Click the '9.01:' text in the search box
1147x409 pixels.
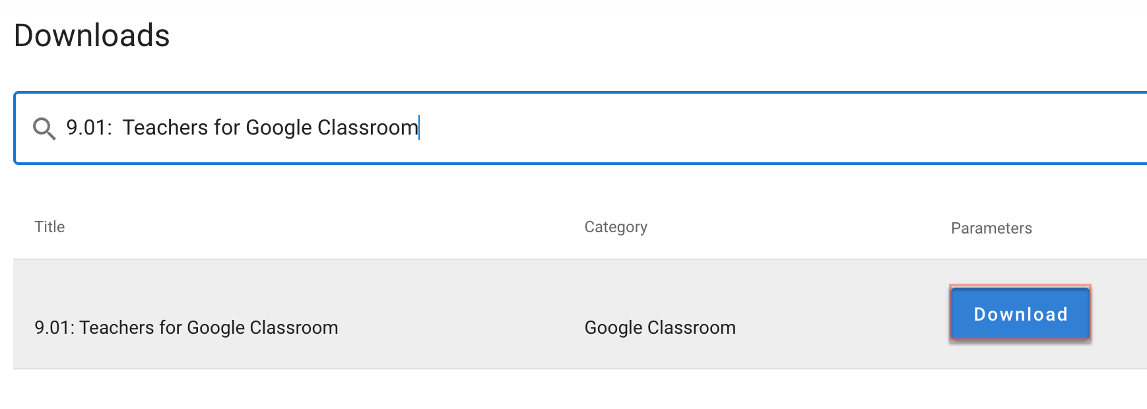89,127
